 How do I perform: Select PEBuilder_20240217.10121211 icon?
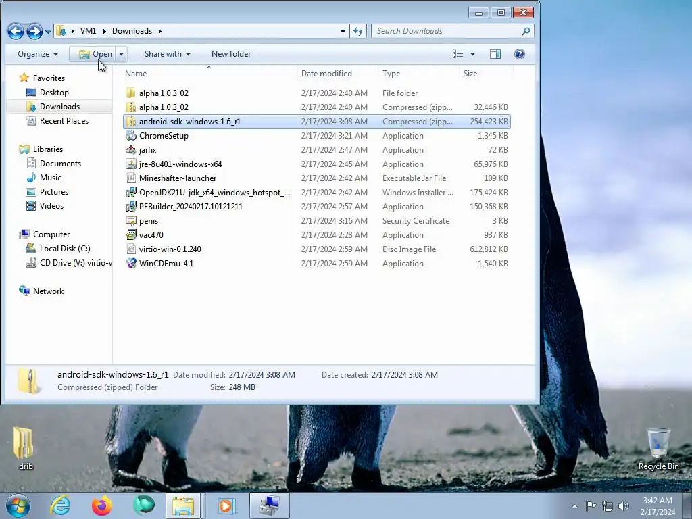pyautogui.click(x=130, y=207)
